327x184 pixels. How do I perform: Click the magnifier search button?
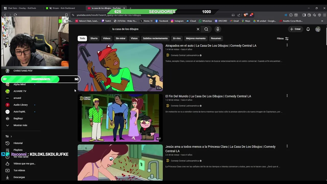[206, 29]
